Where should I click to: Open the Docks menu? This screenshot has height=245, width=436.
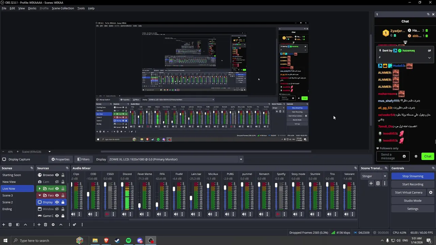32,8
